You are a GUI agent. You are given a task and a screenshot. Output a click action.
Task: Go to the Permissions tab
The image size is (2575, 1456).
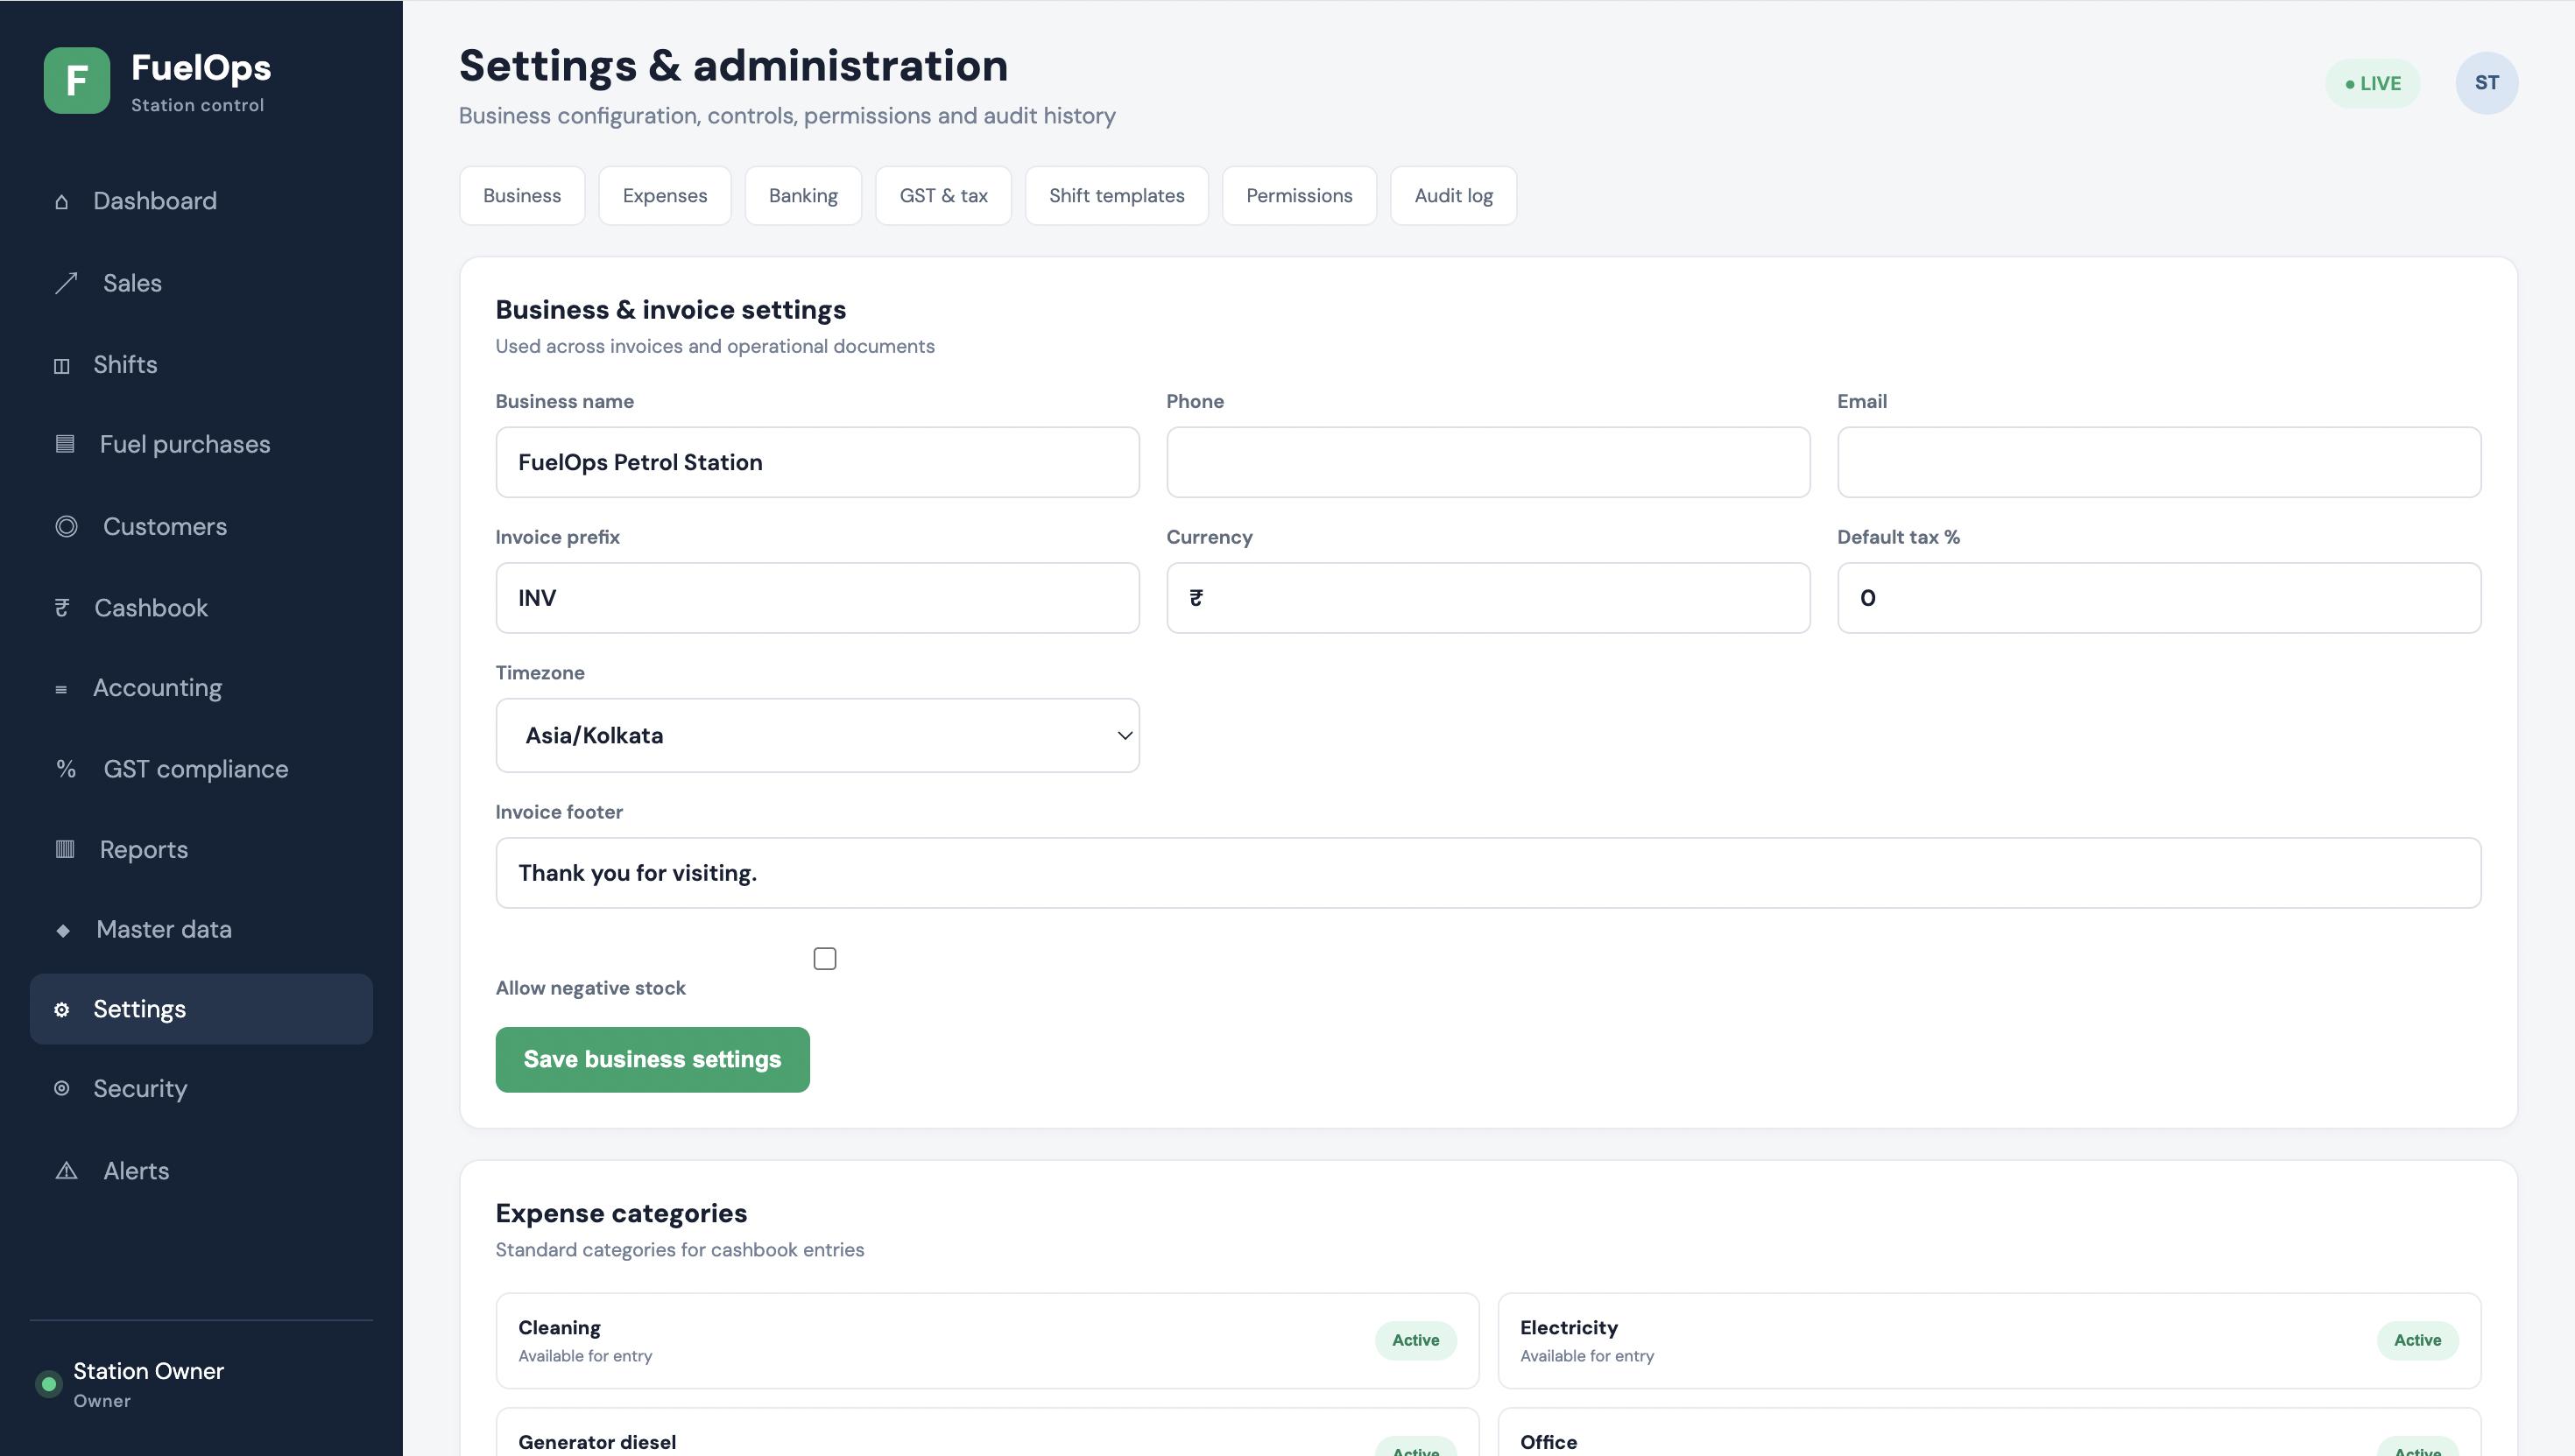[x=1300, y=196]
